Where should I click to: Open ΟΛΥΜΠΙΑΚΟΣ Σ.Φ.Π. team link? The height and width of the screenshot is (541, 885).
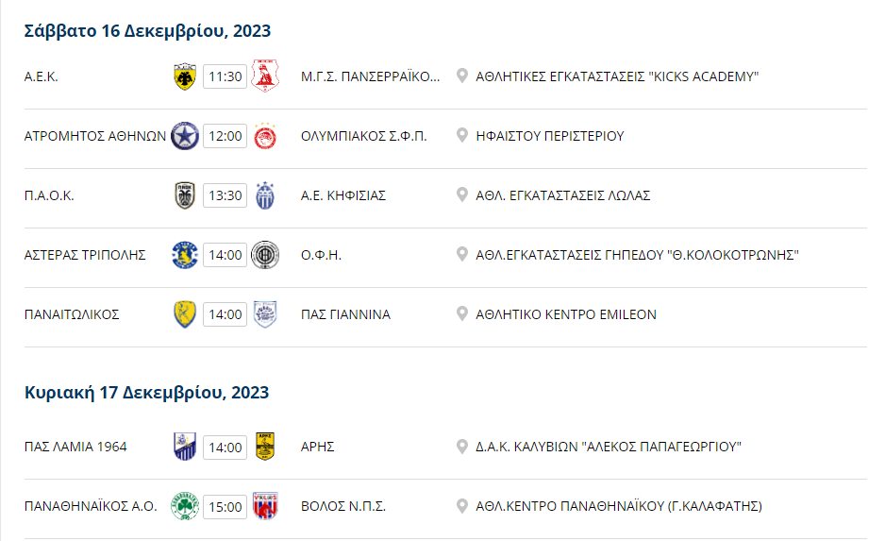363,136
